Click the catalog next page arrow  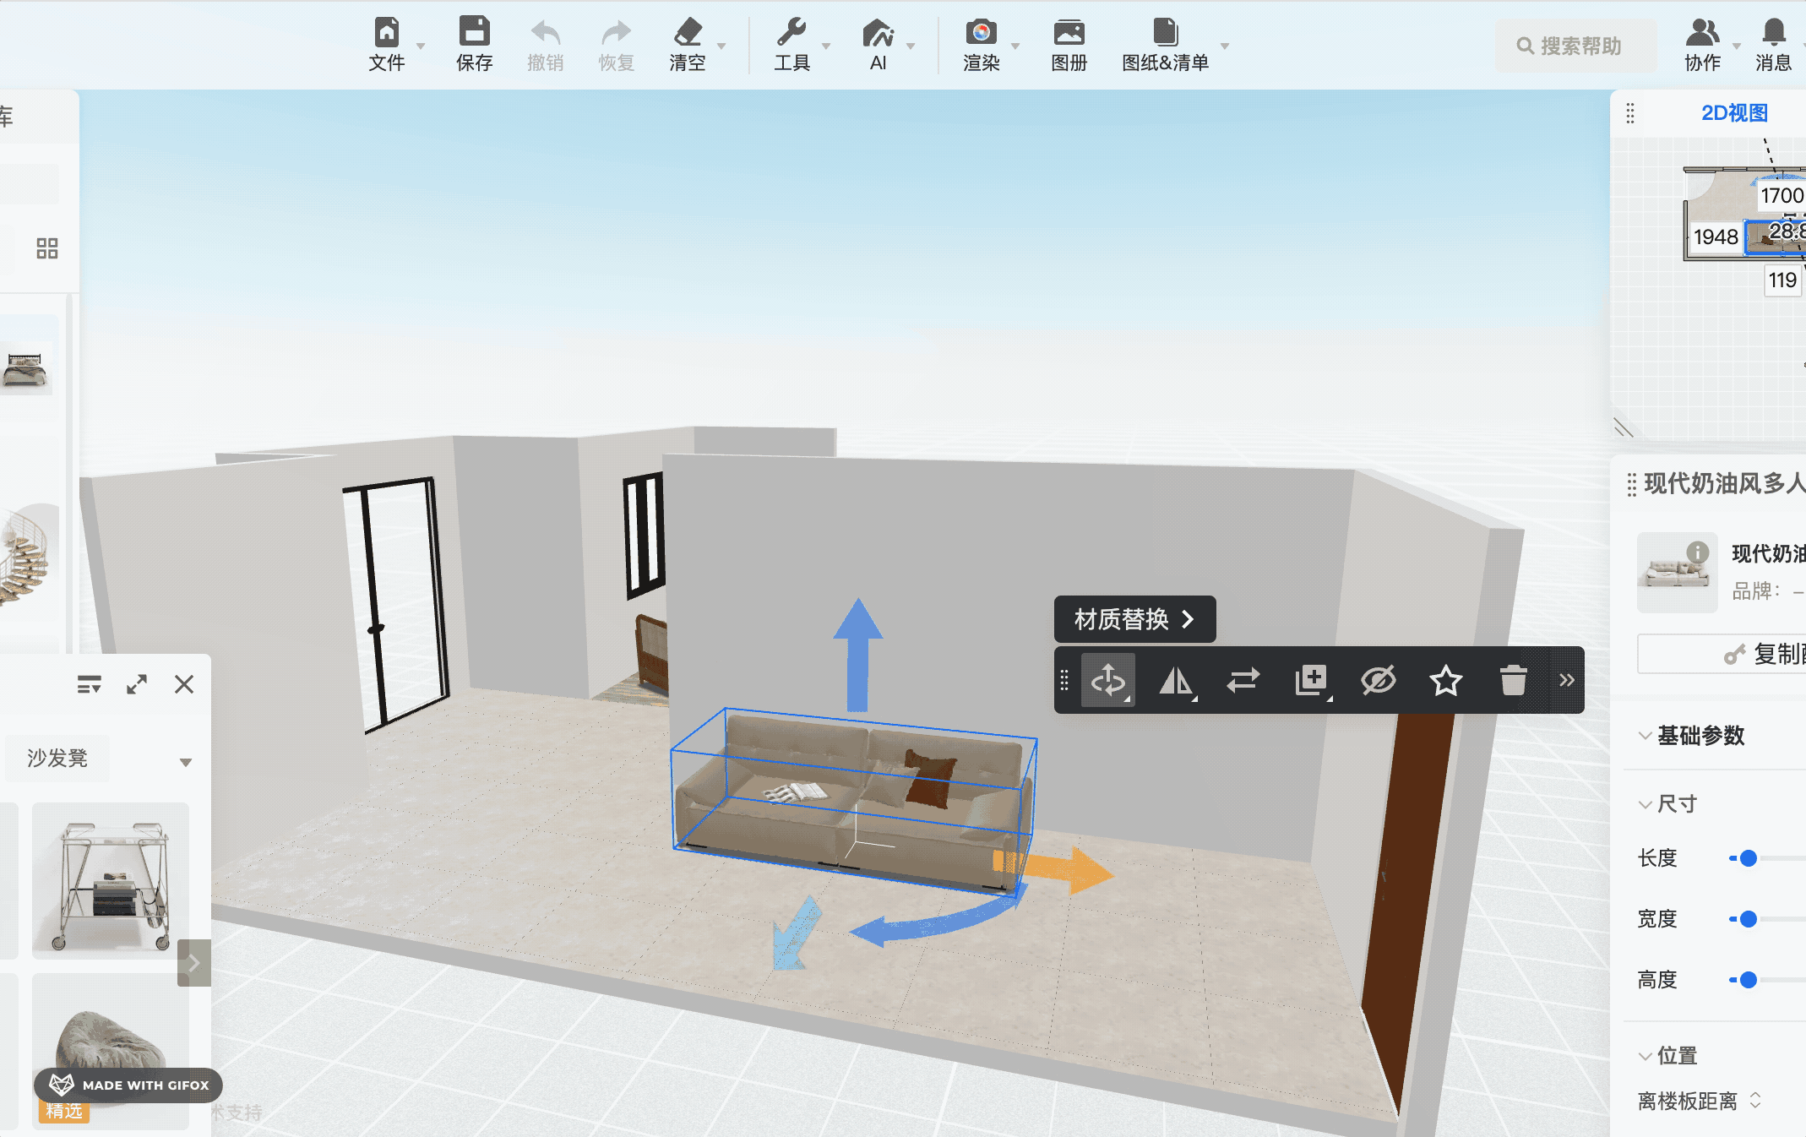pyautogui.click(x=193, y=963)
